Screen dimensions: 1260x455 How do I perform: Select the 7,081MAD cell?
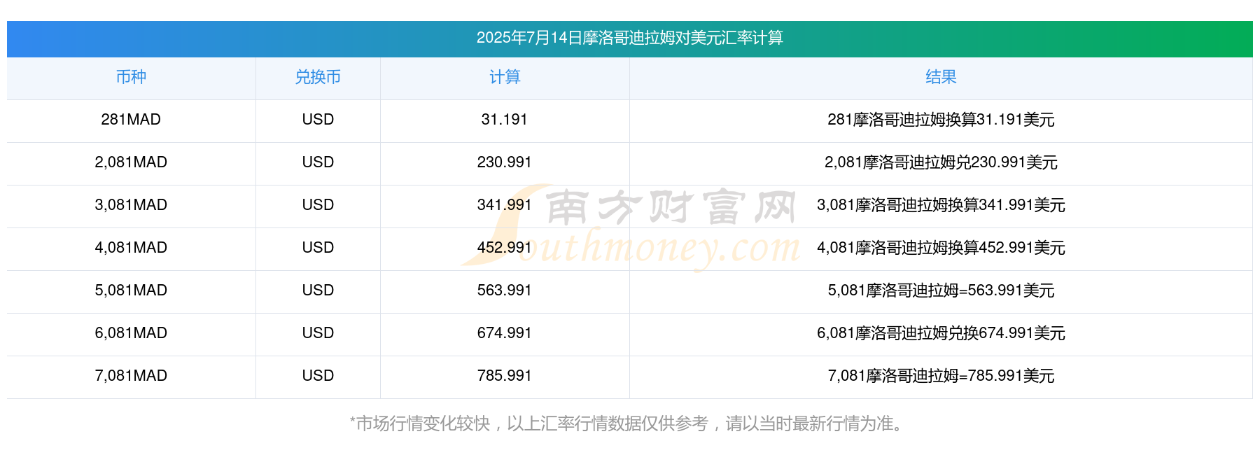point(131,376)
